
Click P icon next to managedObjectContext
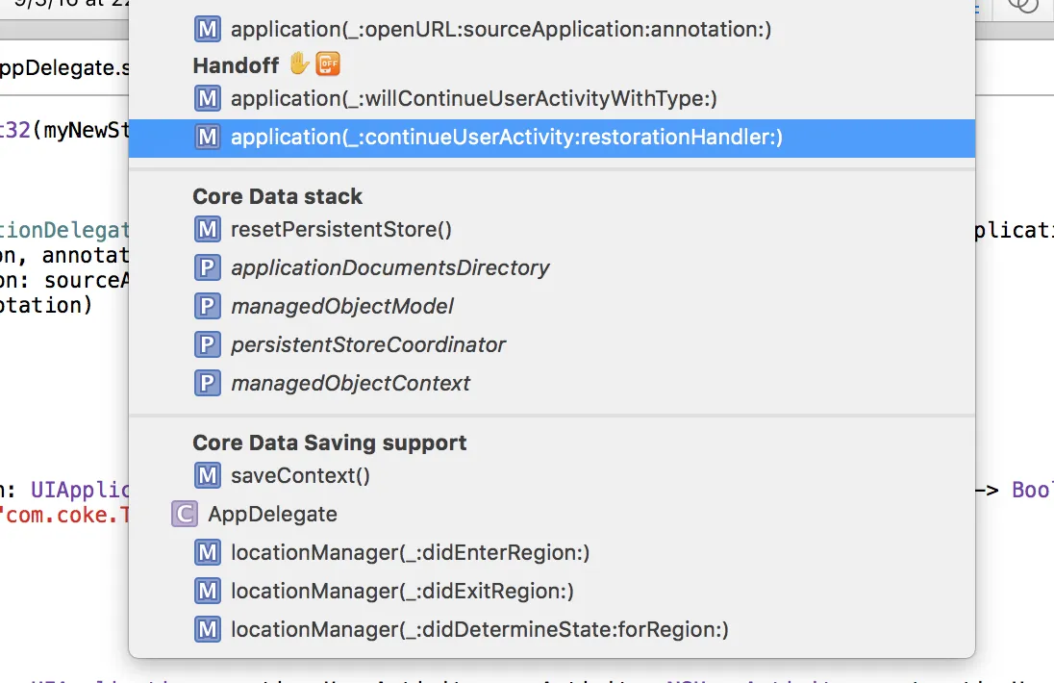(x=207, y=383)
